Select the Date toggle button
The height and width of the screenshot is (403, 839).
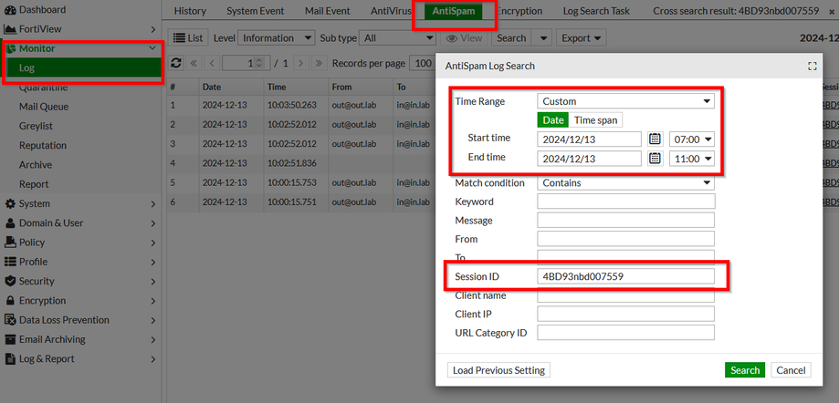(552, 120)
